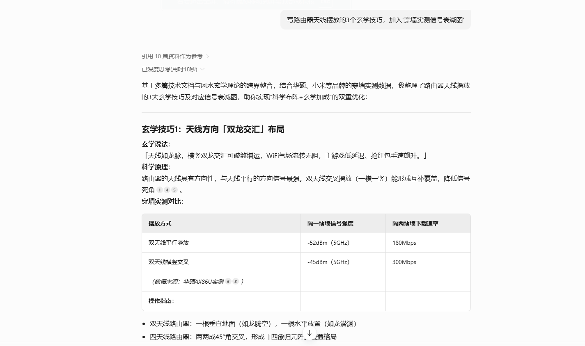Collapse the 已深度思考(用时18秒) thinking section
This screenshot has height=346, width=585.
tap(173, 69)
